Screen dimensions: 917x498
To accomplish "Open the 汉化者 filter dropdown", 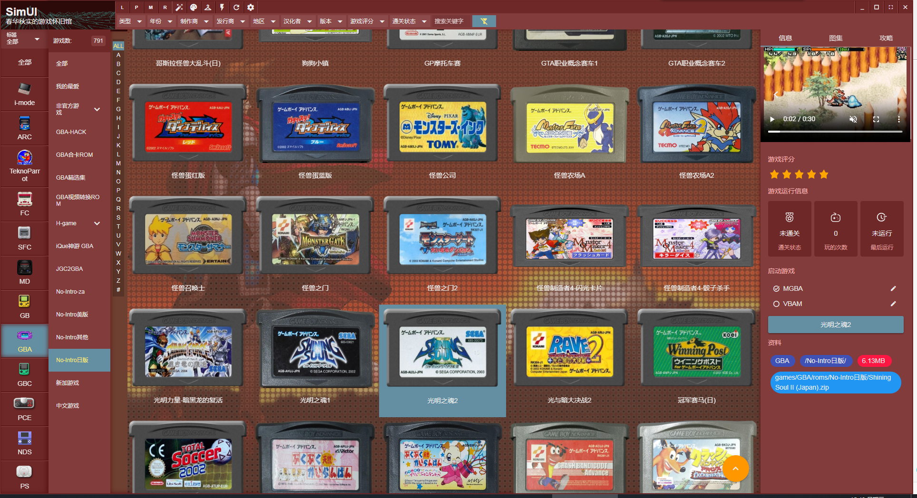I will point(298,21).
